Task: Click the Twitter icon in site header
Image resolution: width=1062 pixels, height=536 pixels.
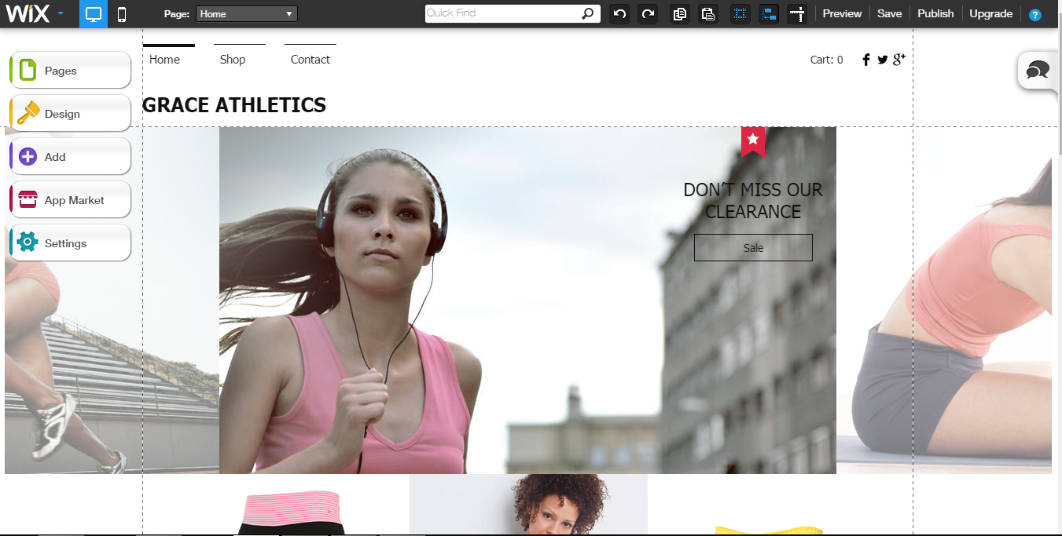Action: (883, 60)
